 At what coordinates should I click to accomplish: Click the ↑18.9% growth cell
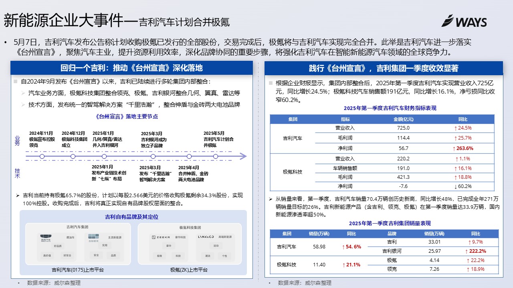point(476,269)
